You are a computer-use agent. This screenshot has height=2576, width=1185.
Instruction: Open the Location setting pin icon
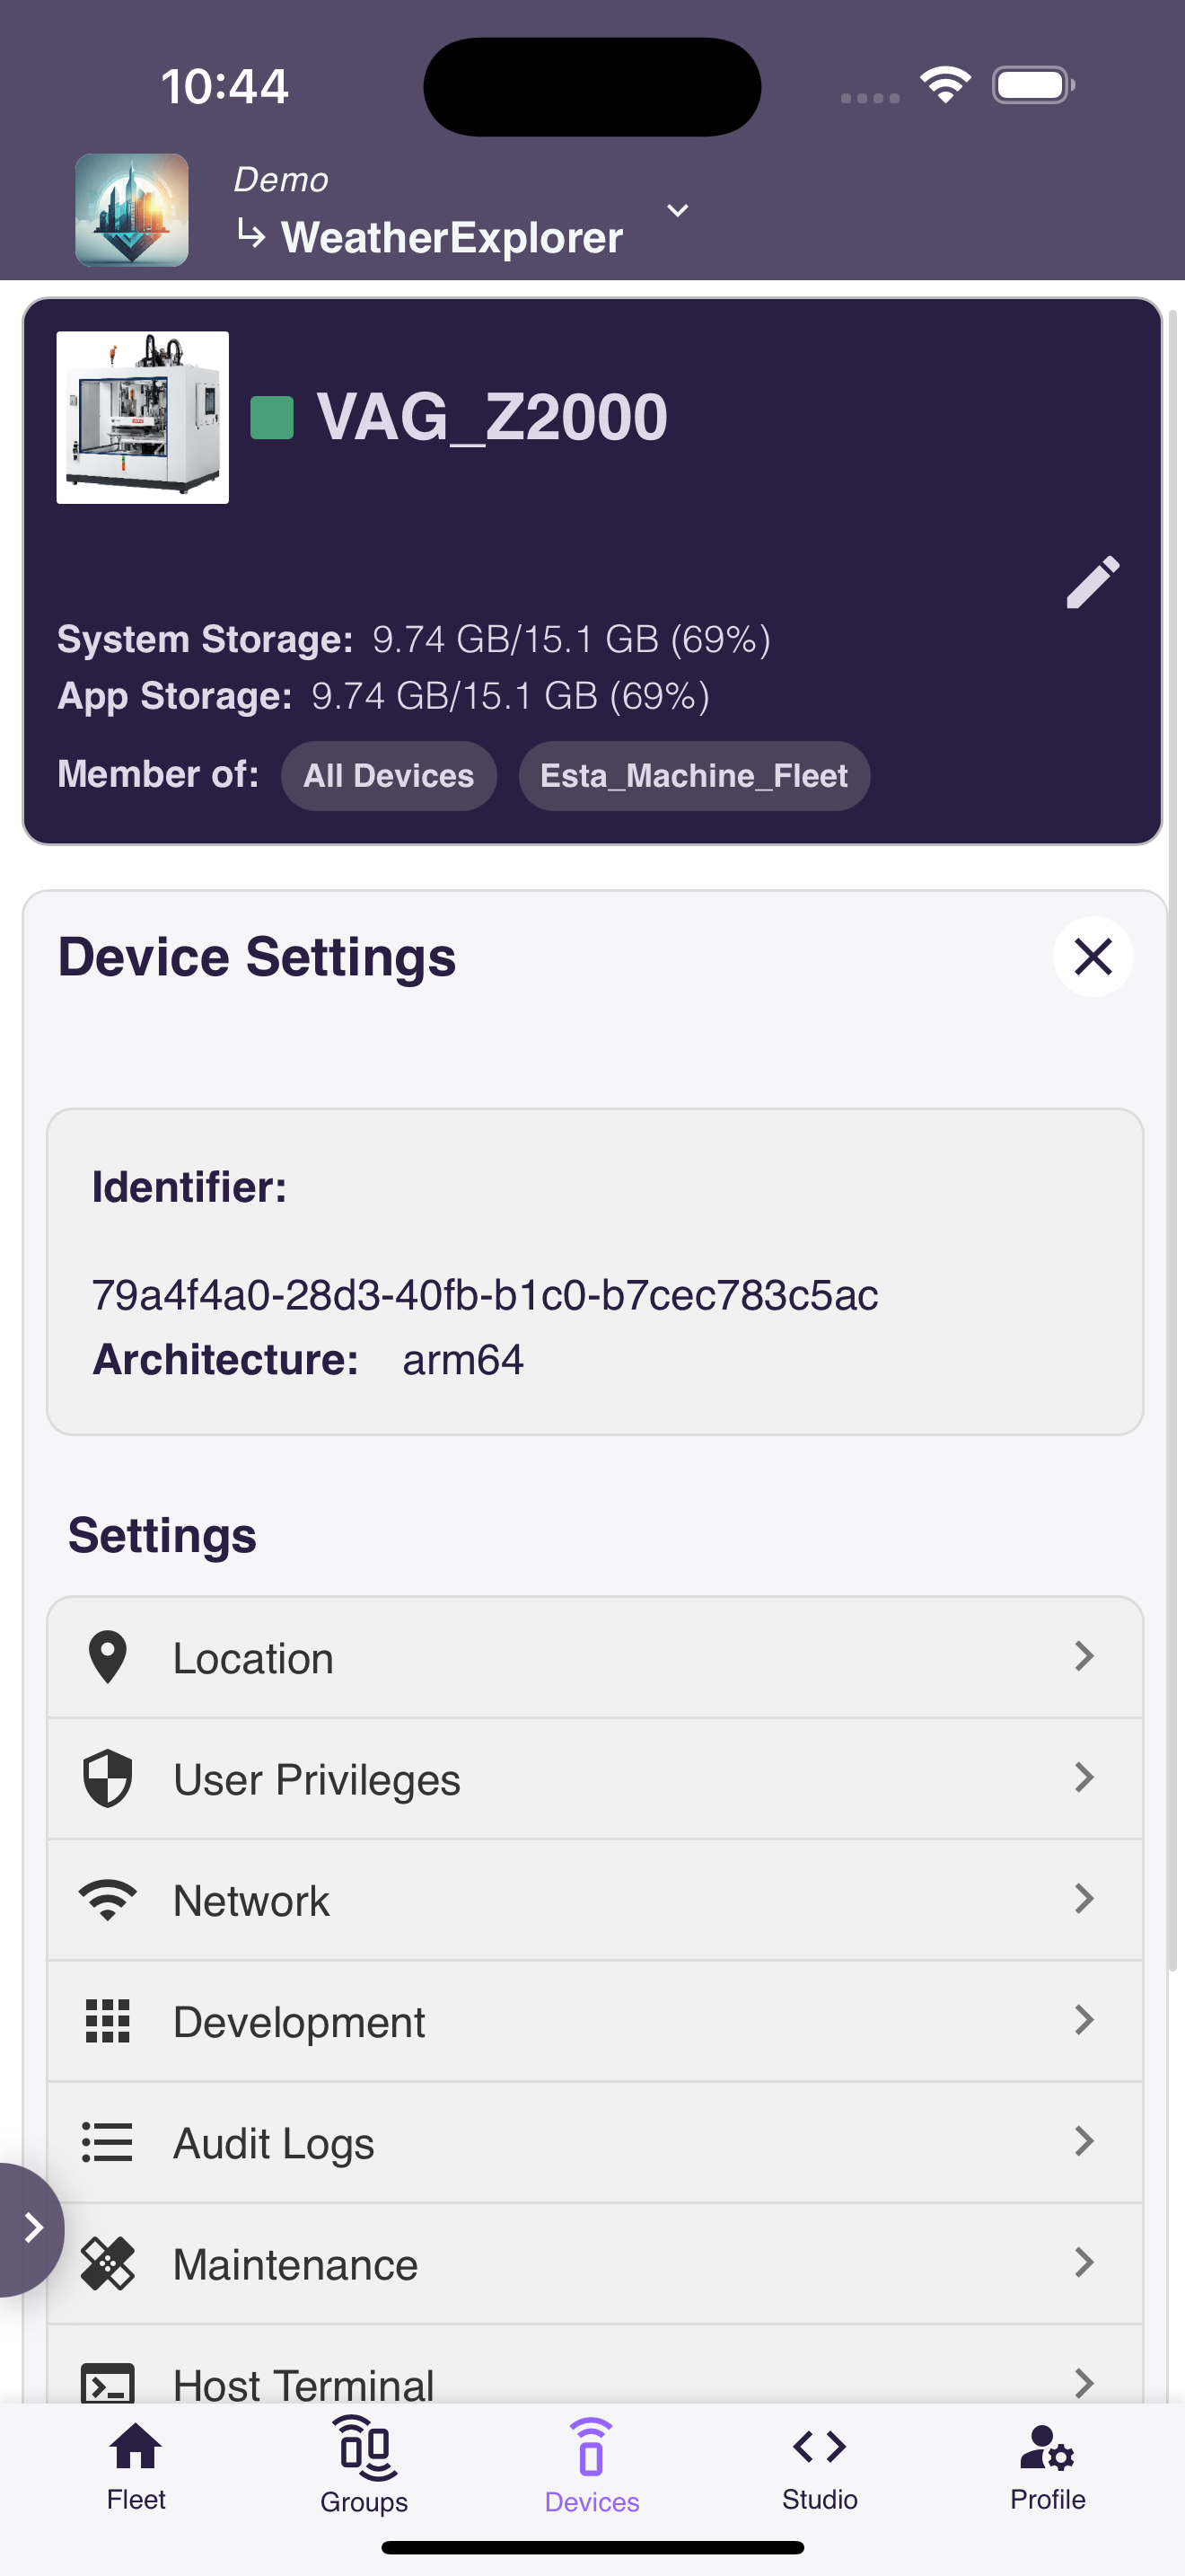coord(108,1657)
